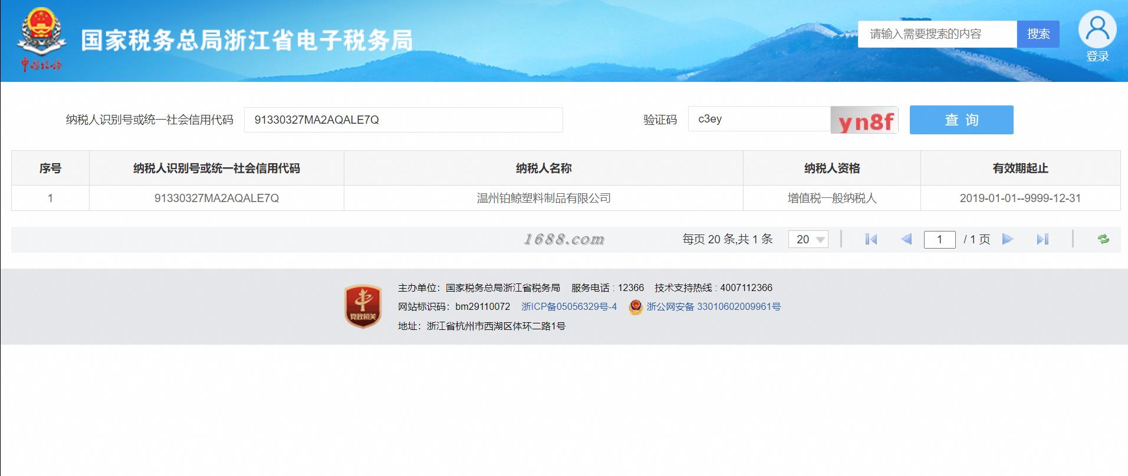Screen dimensions: 1128x476
Task: Click the national tax emblem logo
Action: 41,40
